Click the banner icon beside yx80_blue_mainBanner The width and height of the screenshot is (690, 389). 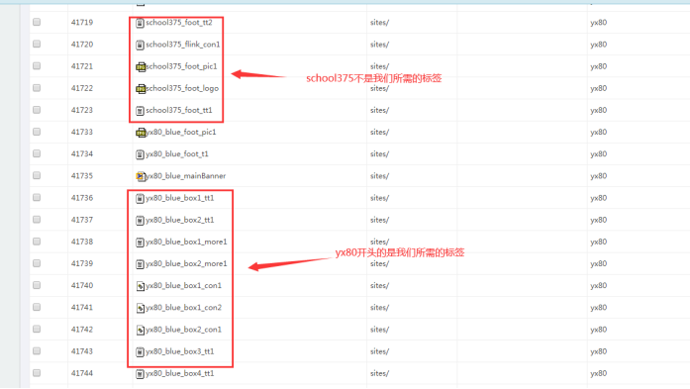click(x=141, y=176)
